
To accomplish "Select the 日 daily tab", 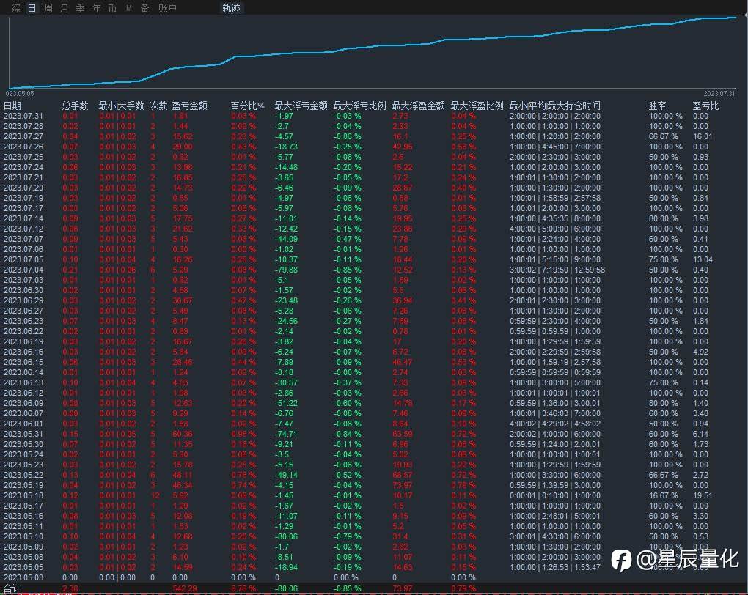I will [32, 8].
